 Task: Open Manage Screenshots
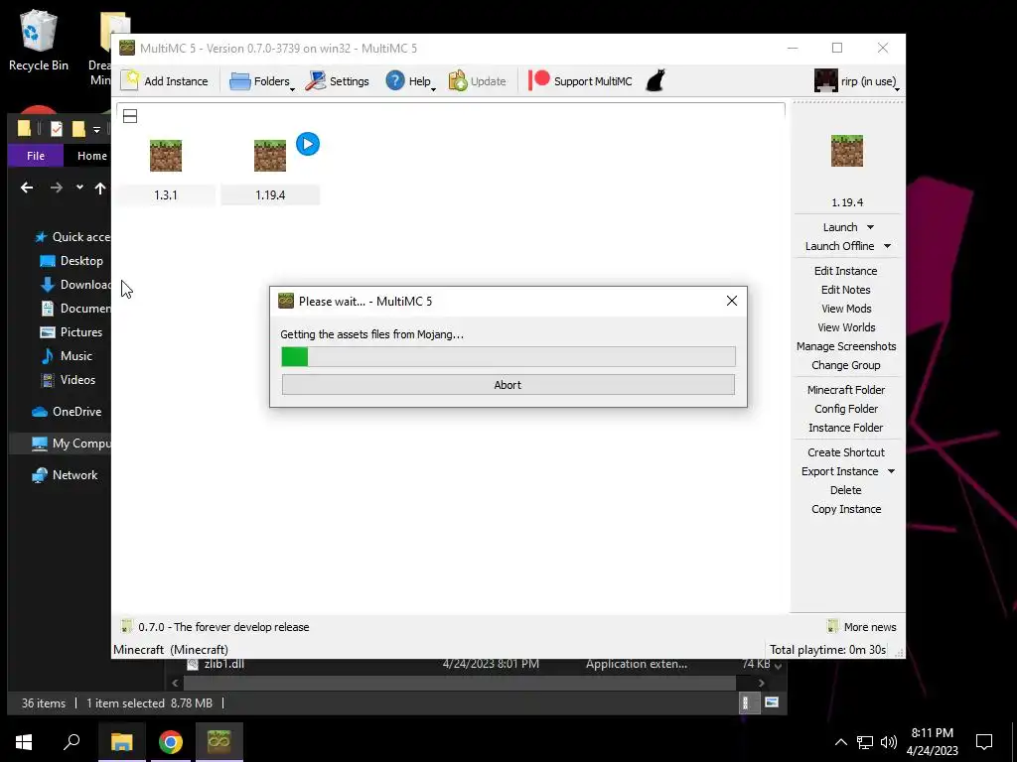point(846,346)
